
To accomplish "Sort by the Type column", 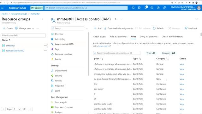I will [x=137, y=59].
